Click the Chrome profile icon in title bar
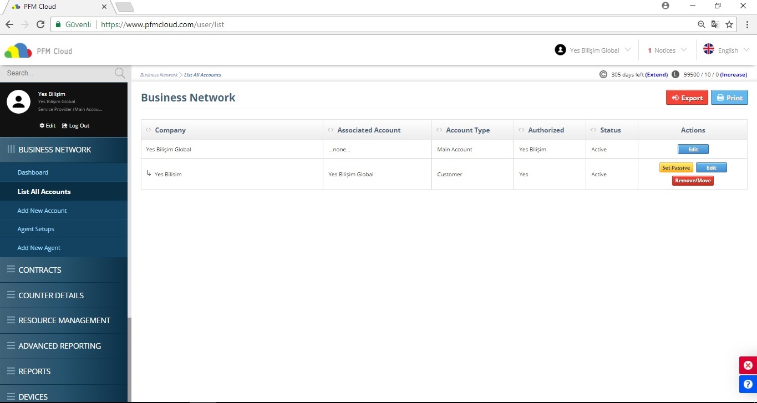This screenshot has width=757, height=403. 665,6
